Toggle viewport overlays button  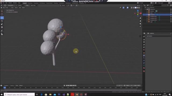tap(128, 8)
